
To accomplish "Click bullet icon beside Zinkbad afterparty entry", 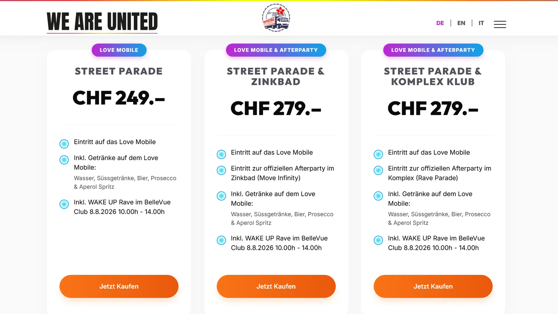I will pos(221,170).
